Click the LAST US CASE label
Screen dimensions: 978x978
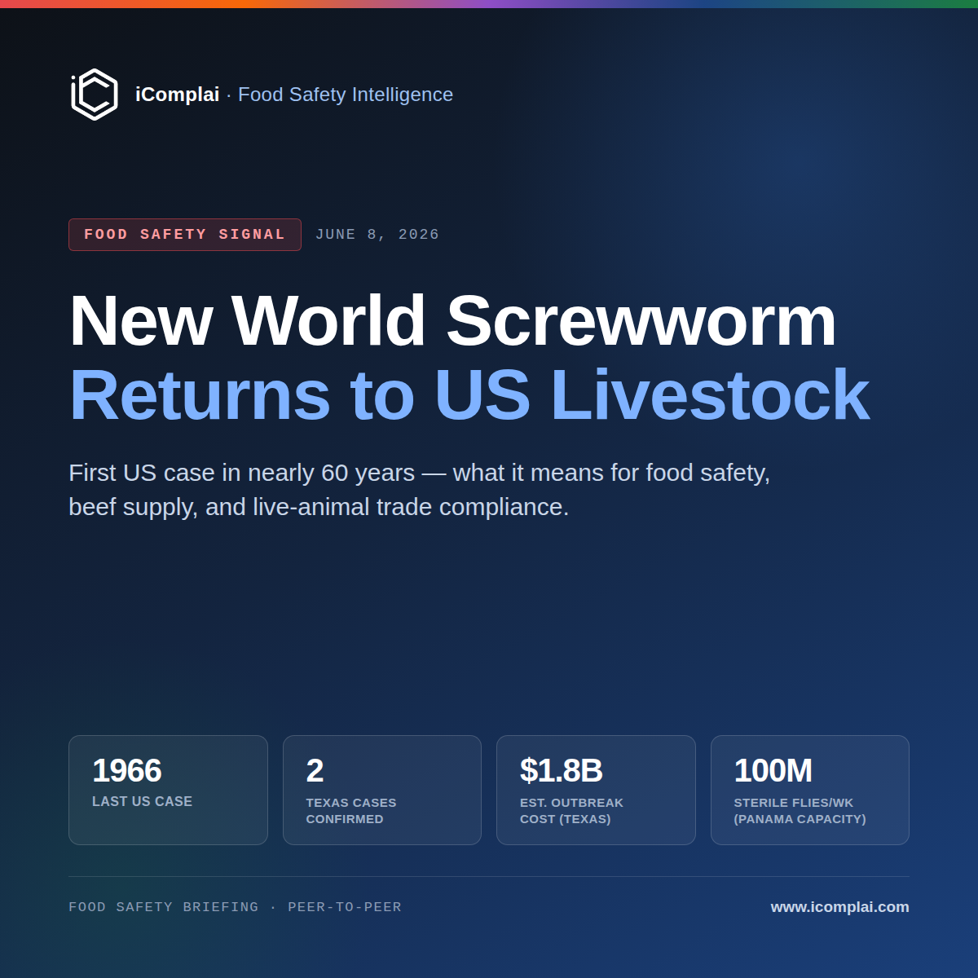(x=143, y=802)
